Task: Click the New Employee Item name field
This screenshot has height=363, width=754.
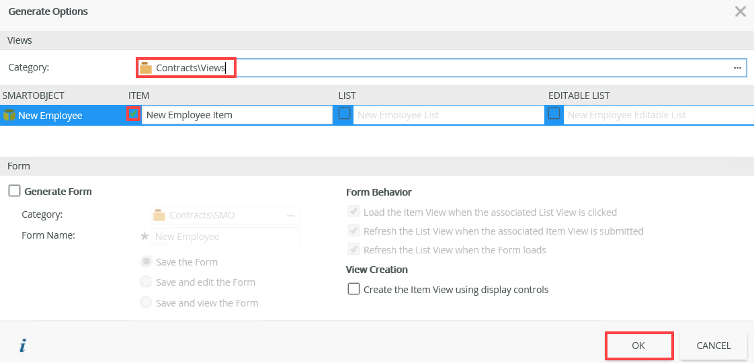Action: [x=237, y=115]
